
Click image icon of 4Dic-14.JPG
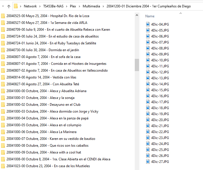click(x=148, y=84)
